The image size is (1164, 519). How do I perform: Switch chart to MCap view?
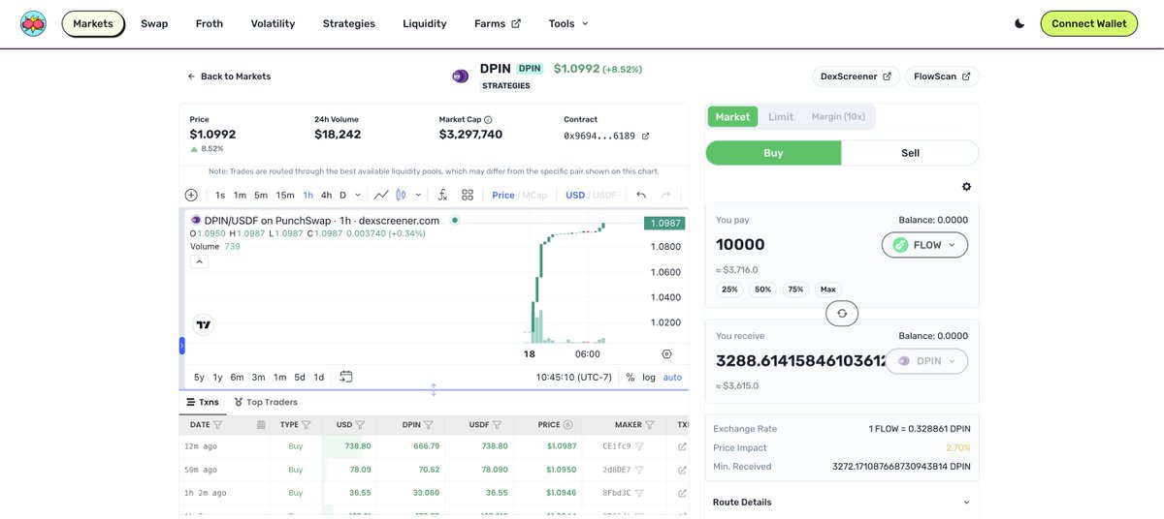point(534,195)
